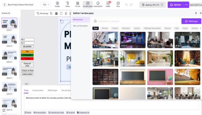Open the Arrière-plan background tool
Image resolution: width=202 pixels, height=115 pixels.
88,5
